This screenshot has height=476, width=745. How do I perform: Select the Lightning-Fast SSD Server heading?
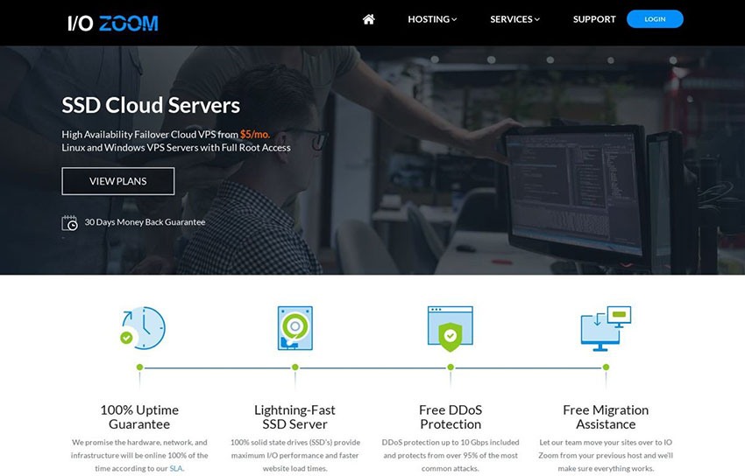point(294,416)
